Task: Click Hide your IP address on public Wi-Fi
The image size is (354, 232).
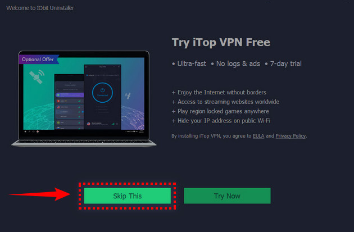Action: (x=224, y=121)
